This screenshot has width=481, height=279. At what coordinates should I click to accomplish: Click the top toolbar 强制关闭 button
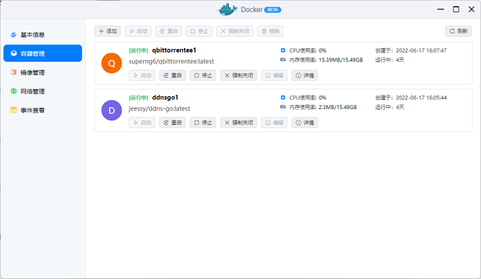(x=234, y=31)
